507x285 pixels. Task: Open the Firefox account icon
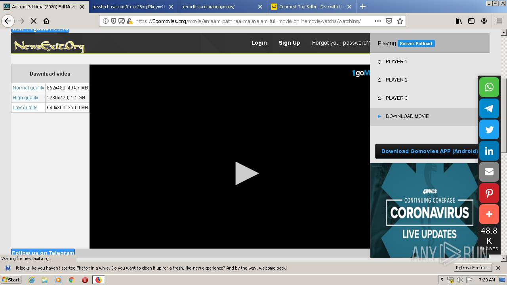(x=484, y=21)
